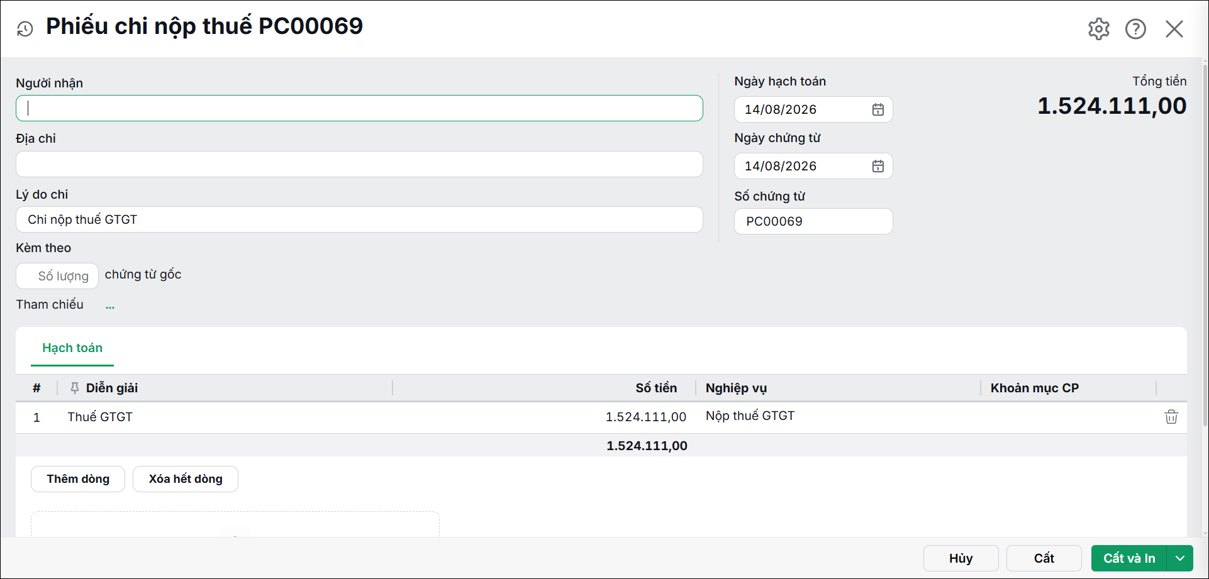Click the Cất button
The image size is (1209, 579).
coord(1044,558)
